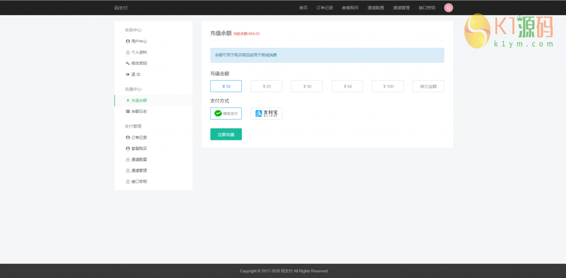The width and height of the screenshot is (566, 278).
Task: Click the red 当前余额 balance text
Action: 246,33
